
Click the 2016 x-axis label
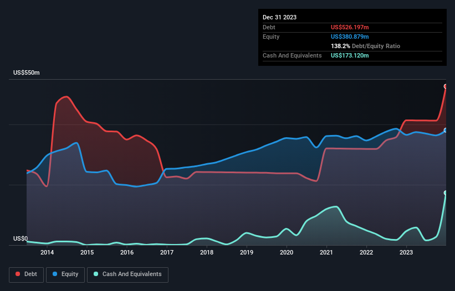pyautogui.click(x=127, y=252)
